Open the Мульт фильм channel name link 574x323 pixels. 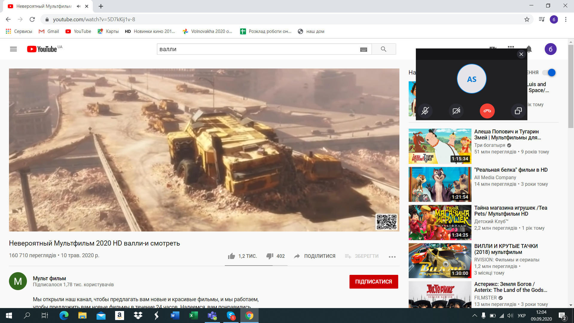coord(49,278)
